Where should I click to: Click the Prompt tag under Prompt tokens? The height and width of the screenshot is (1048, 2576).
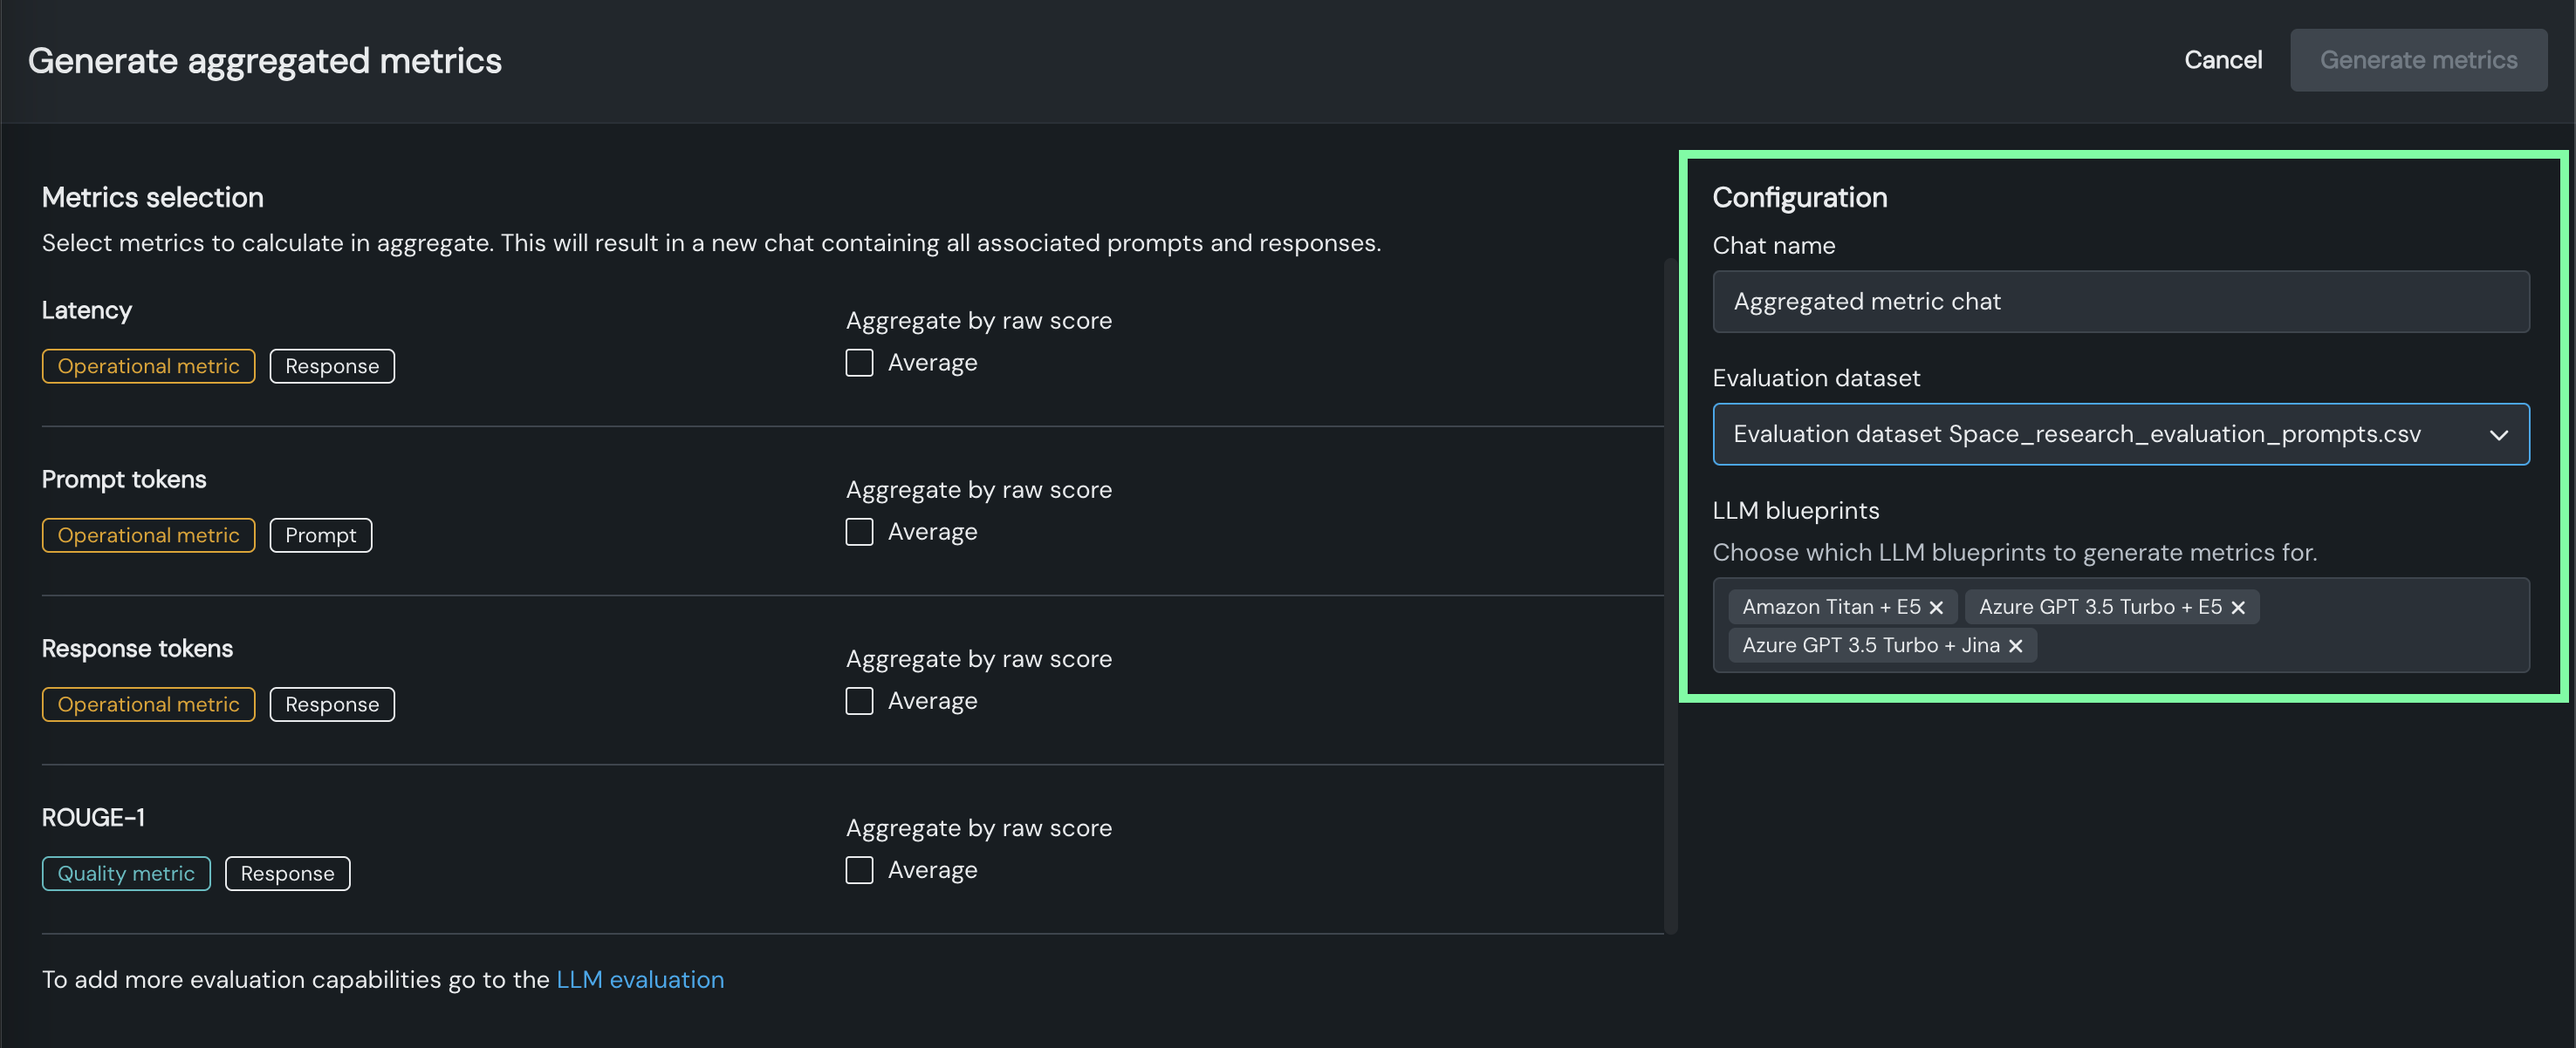coord(320,535)
